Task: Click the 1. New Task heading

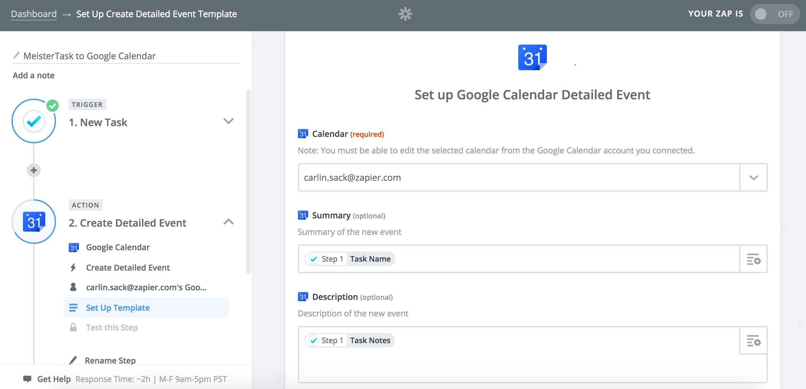Action: tap(98, 122)
